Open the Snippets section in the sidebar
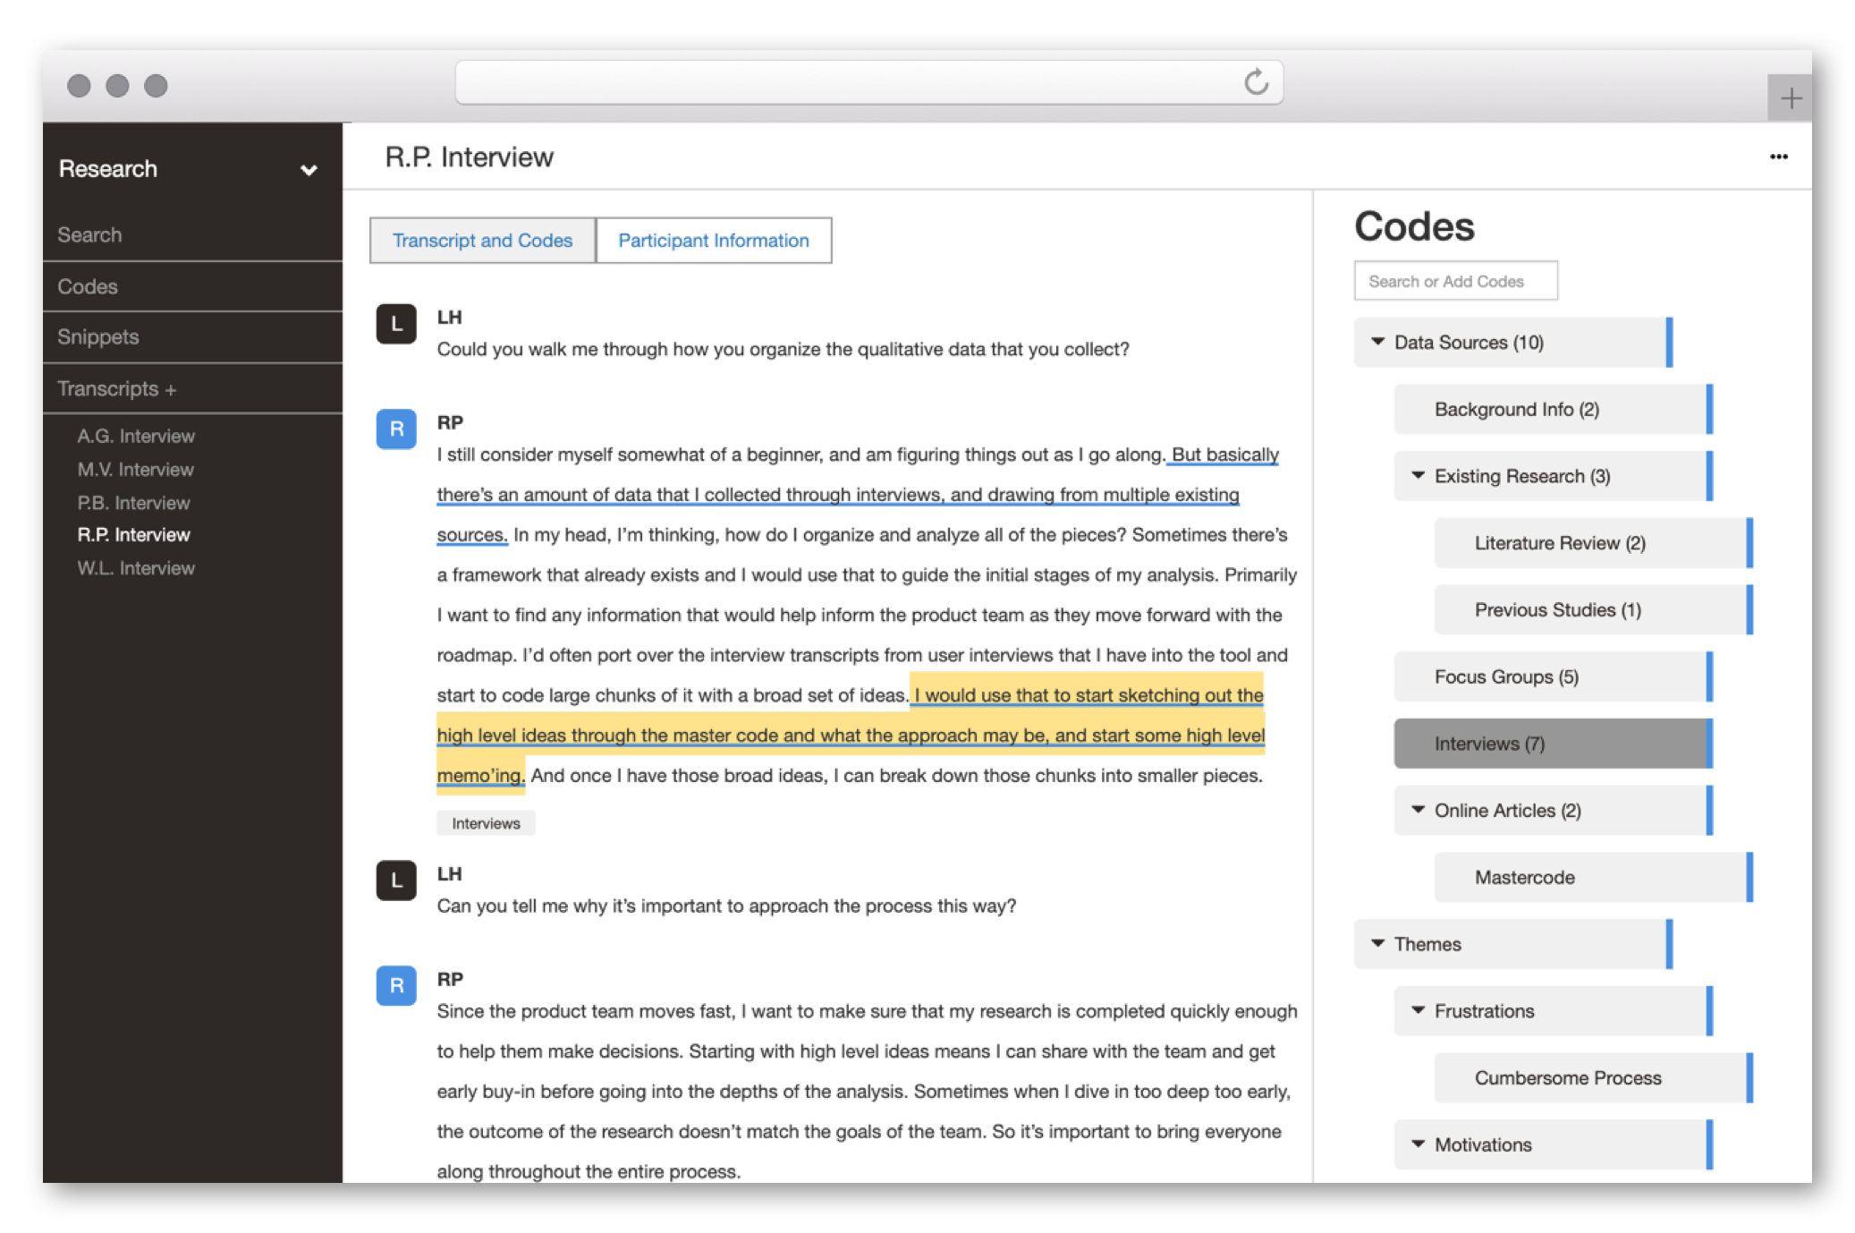Screen dimensions: 1855x1233 (98, 337)
